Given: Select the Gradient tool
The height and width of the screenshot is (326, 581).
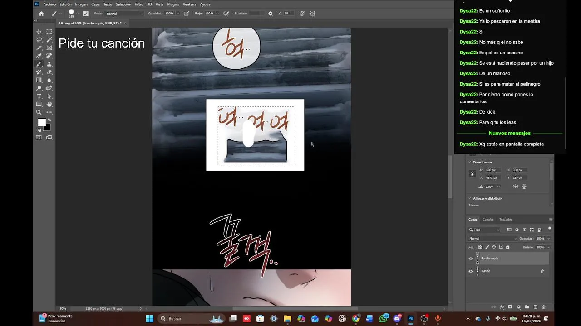Looking at the screenshot, I should click(39, 80).
